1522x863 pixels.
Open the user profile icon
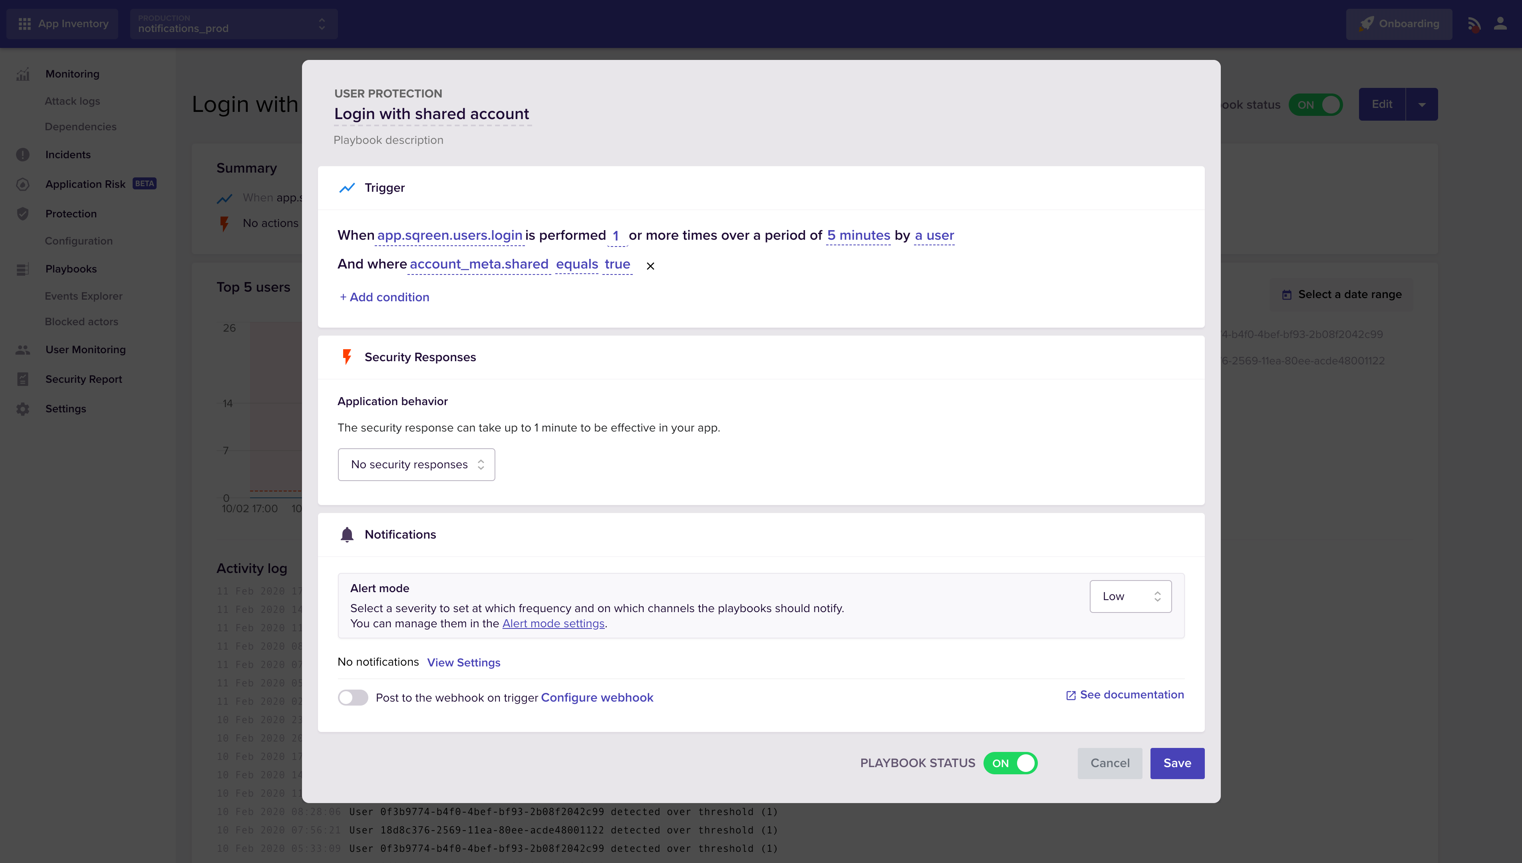(1500, 24)
